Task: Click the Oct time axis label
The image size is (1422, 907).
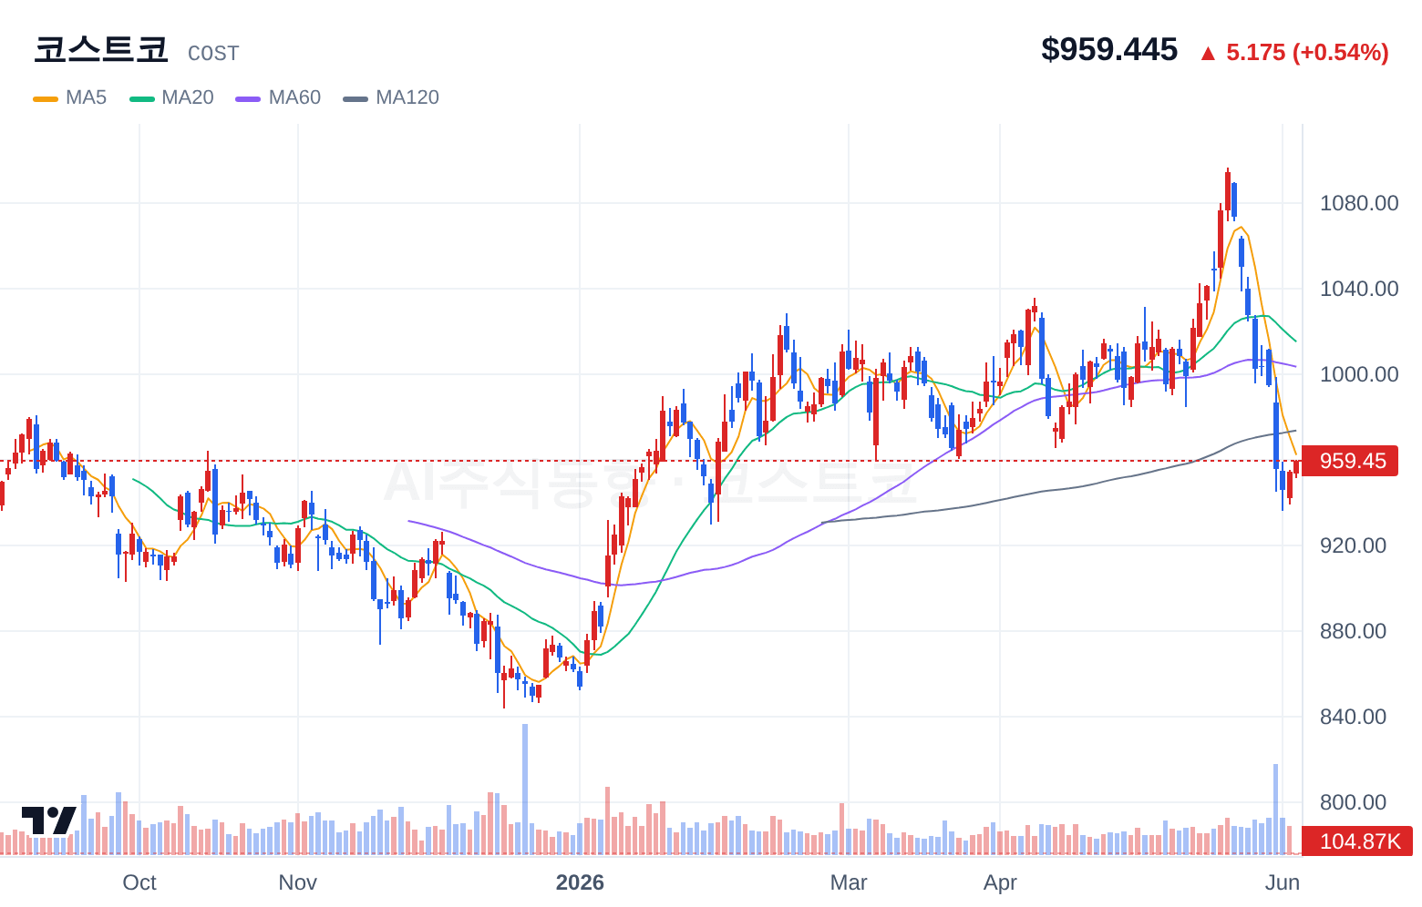Action: [x=139, y=882]
